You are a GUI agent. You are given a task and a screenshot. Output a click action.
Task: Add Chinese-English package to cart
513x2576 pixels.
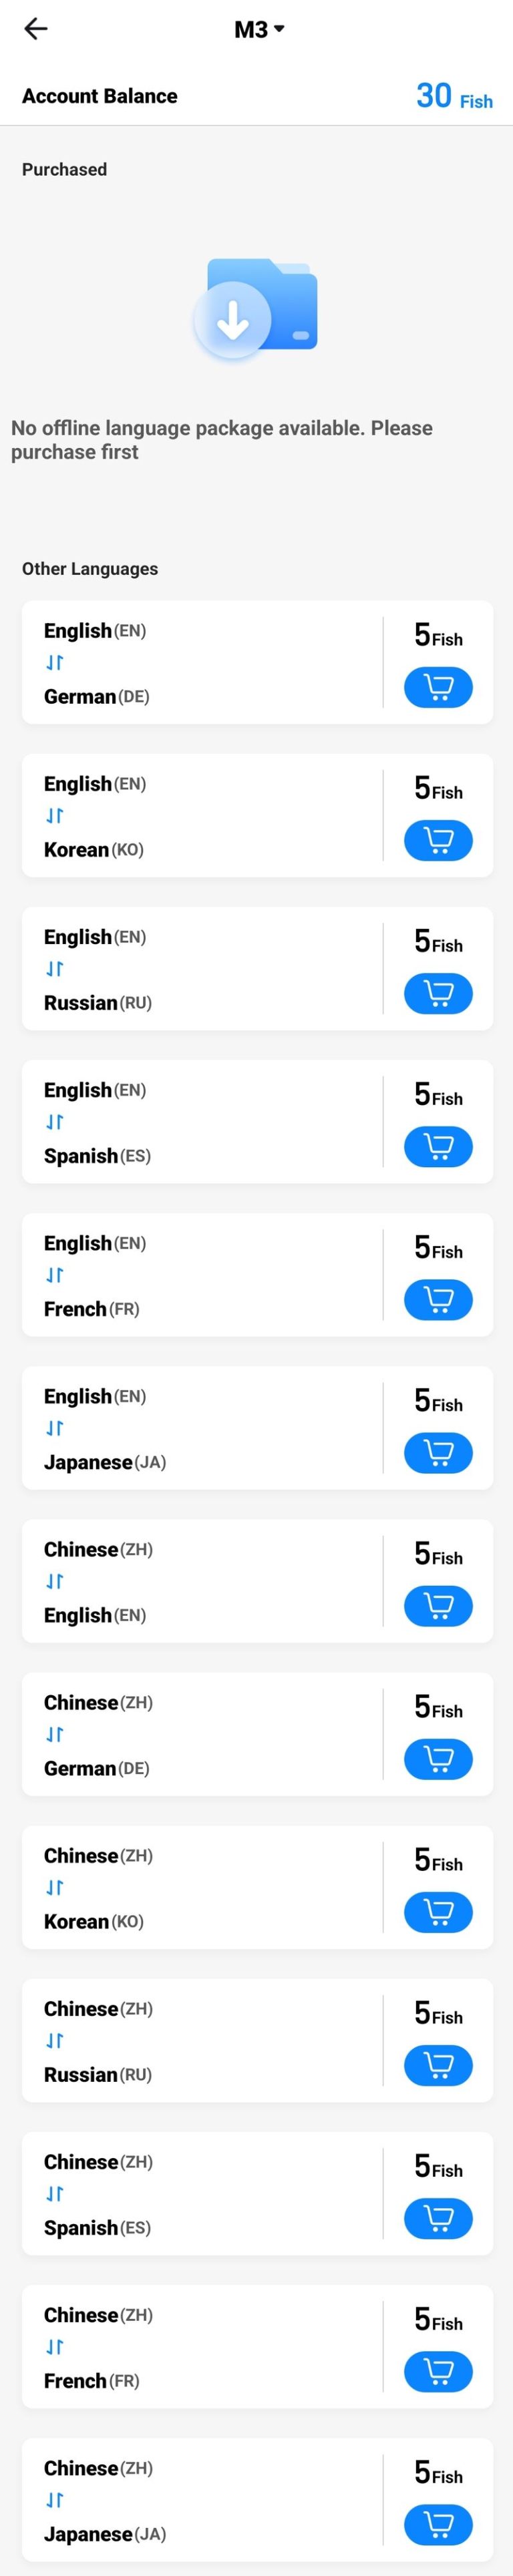(438, 1605)
